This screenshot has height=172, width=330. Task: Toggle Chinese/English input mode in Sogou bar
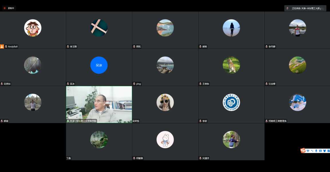[308, 151]
